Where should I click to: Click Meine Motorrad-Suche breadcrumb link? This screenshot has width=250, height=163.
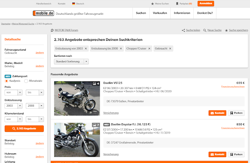[23, 24]
